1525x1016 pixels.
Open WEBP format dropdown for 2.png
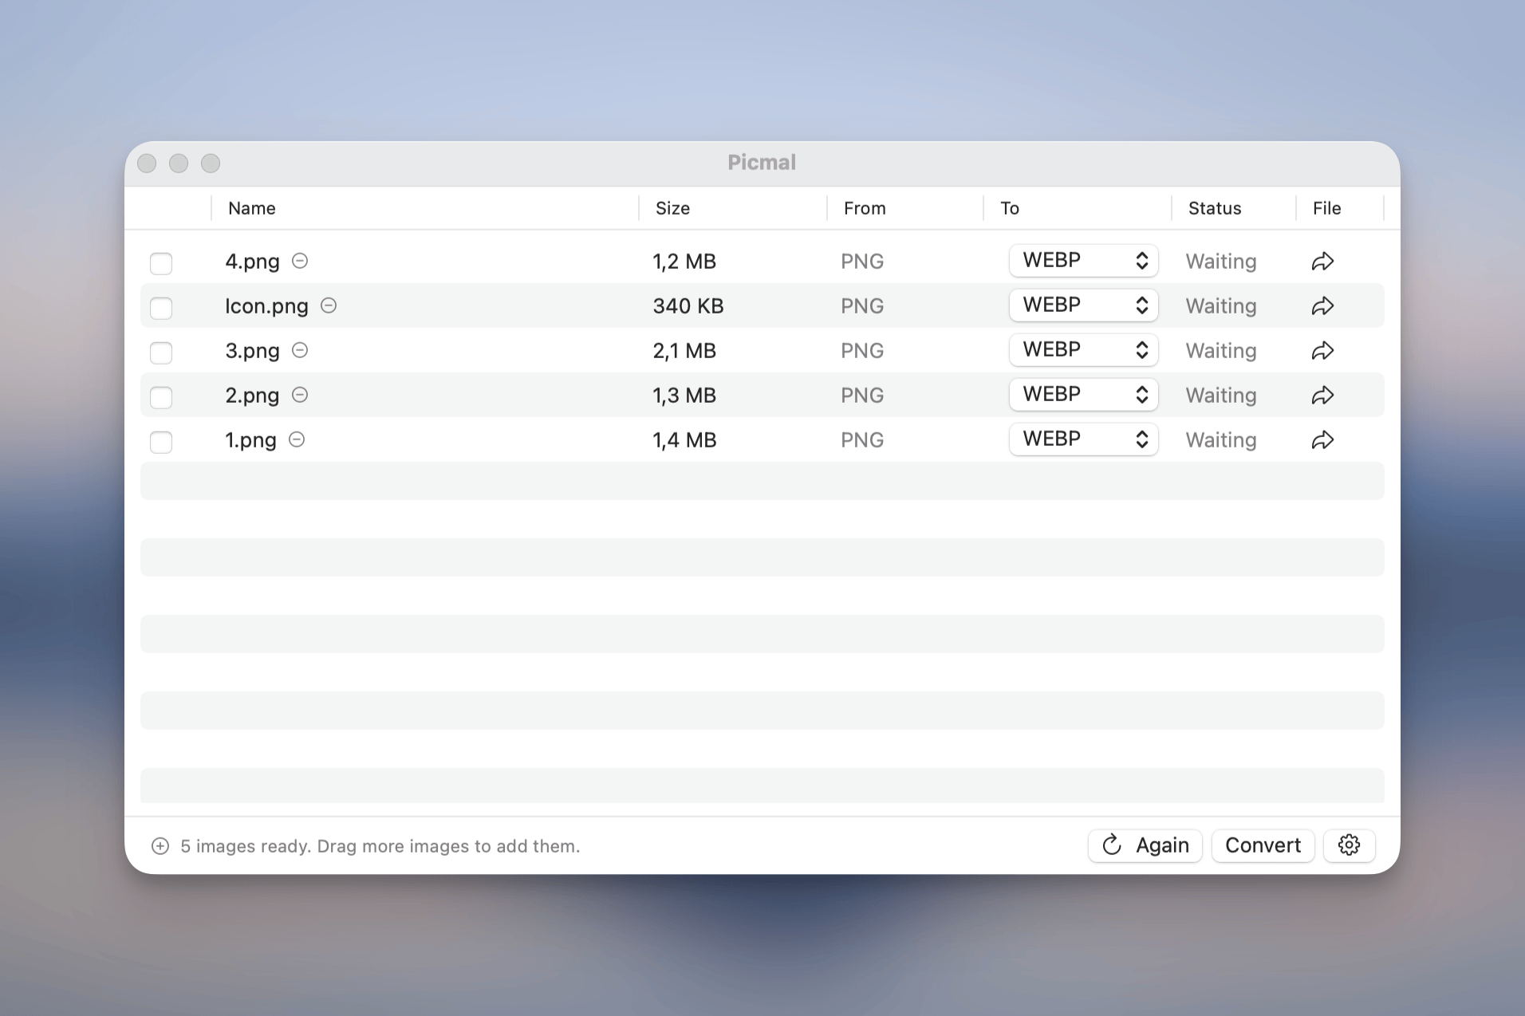(x=1083, y=395)
